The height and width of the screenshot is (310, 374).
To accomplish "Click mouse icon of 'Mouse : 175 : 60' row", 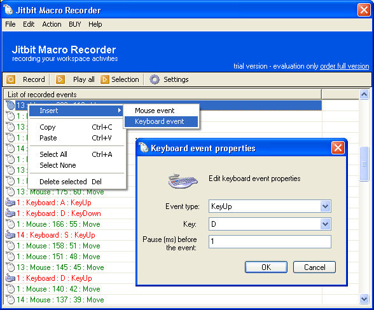I will 10,192.
